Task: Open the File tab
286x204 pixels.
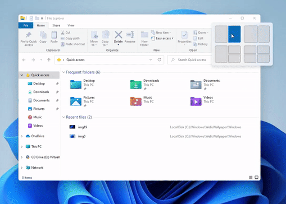Action: pyautogui.click(x=26, y=25)
